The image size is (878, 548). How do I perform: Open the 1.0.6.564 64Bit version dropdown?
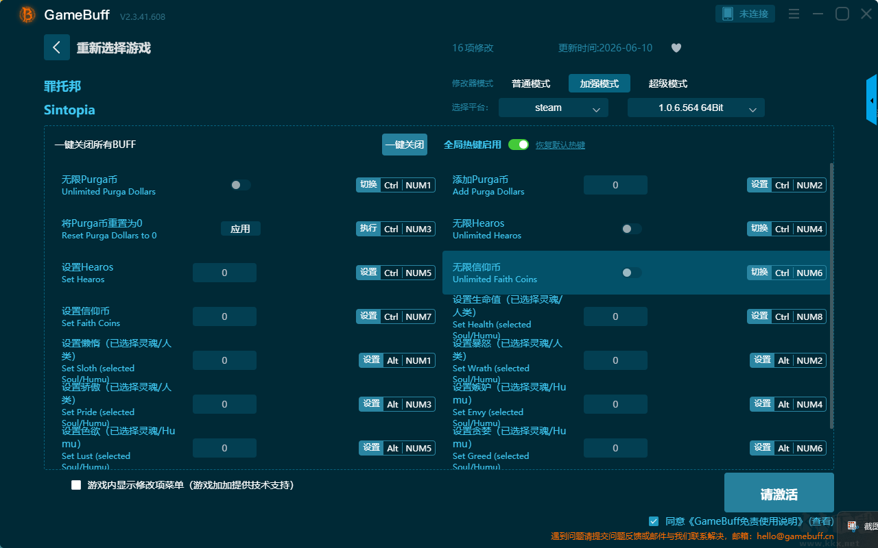click(x=696, y=108)
